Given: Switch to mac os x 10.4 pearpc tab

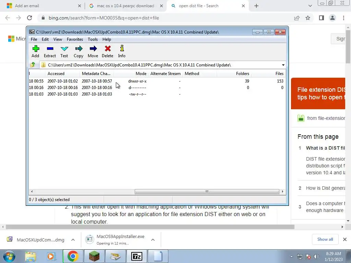Looking at the screenshot, I should (125, 6).
